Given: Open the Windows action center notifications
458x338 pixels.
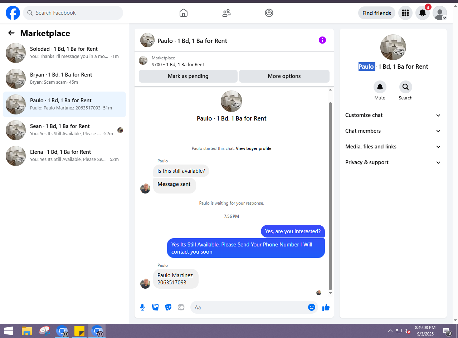Looking at the screenshot, I should pos(447,331).
